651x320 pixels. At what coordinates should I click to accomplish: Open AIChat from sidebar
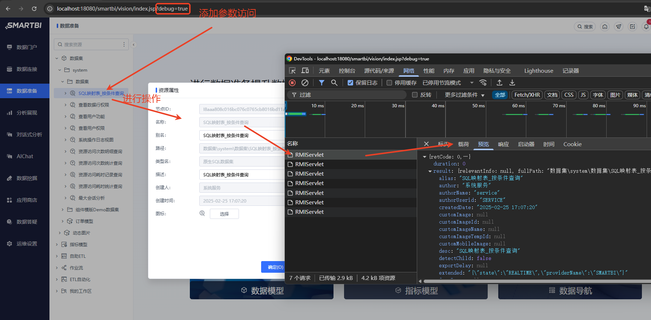pos(25,156)
